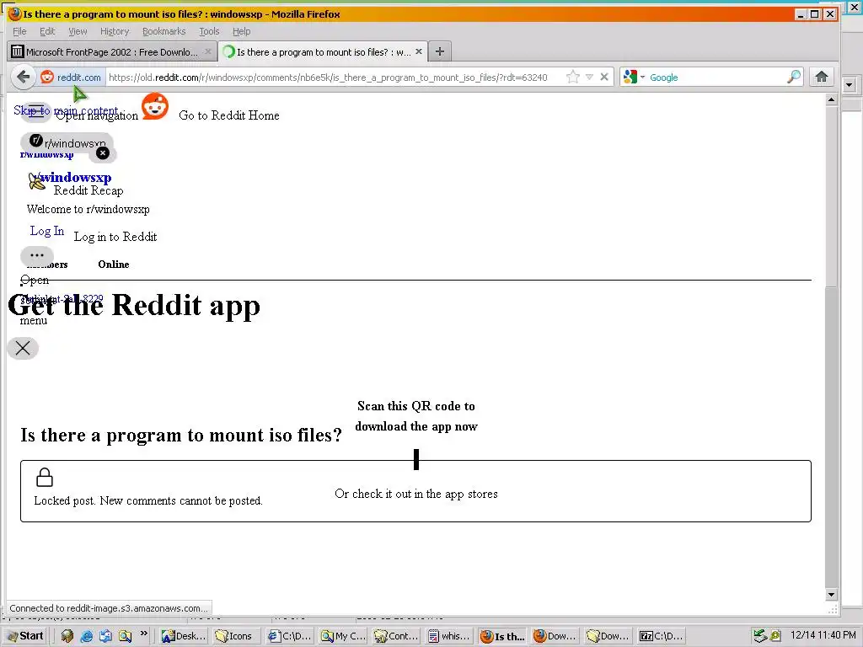863x647 pixels.
Task: Click the locked post padlock icon
Action: pos(45,478)
